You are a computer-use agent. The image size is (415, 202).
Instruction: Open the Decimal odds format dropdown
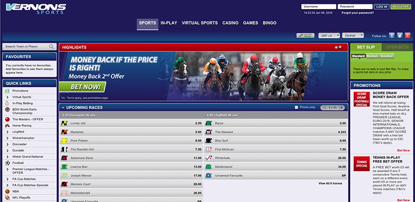pos(353,35)
